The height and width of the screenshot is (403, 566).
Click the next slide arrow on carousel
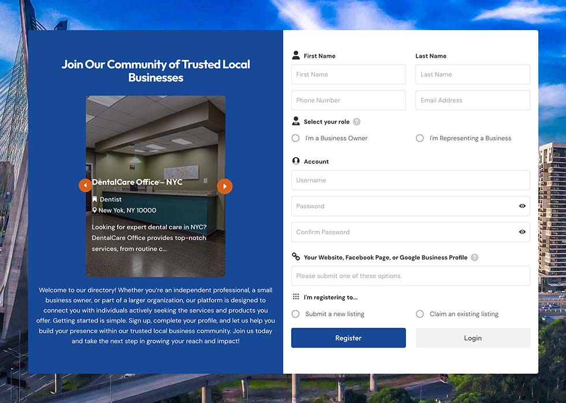[225, 186]
